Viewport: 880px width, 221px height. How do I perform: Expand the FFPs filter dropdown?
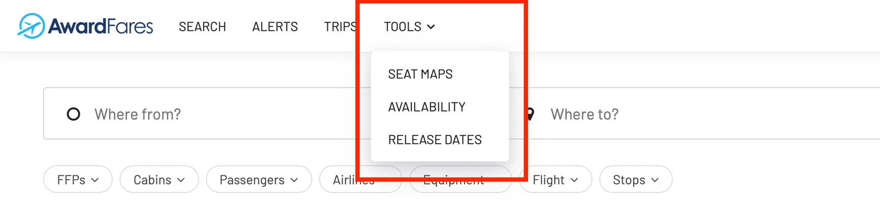78,180
